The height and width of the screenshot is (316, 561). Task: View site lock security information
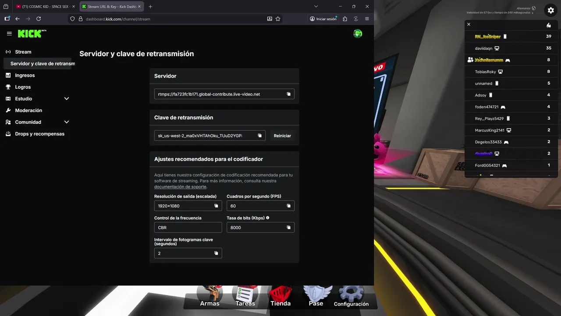(81, 19)
